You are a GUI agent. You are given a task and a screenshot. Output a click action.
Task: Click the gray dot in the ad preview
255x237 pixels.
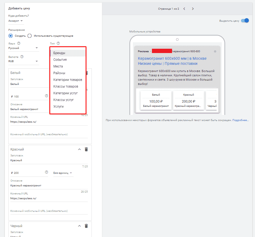215,51
